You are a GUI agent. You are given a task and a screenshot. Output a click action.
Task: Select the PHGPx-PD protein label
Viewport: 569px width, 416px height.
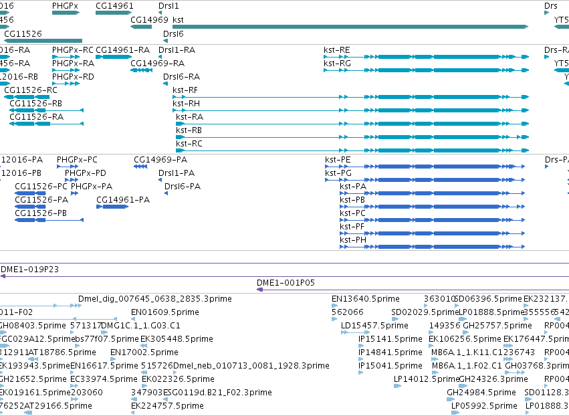(x=86, y=173)
